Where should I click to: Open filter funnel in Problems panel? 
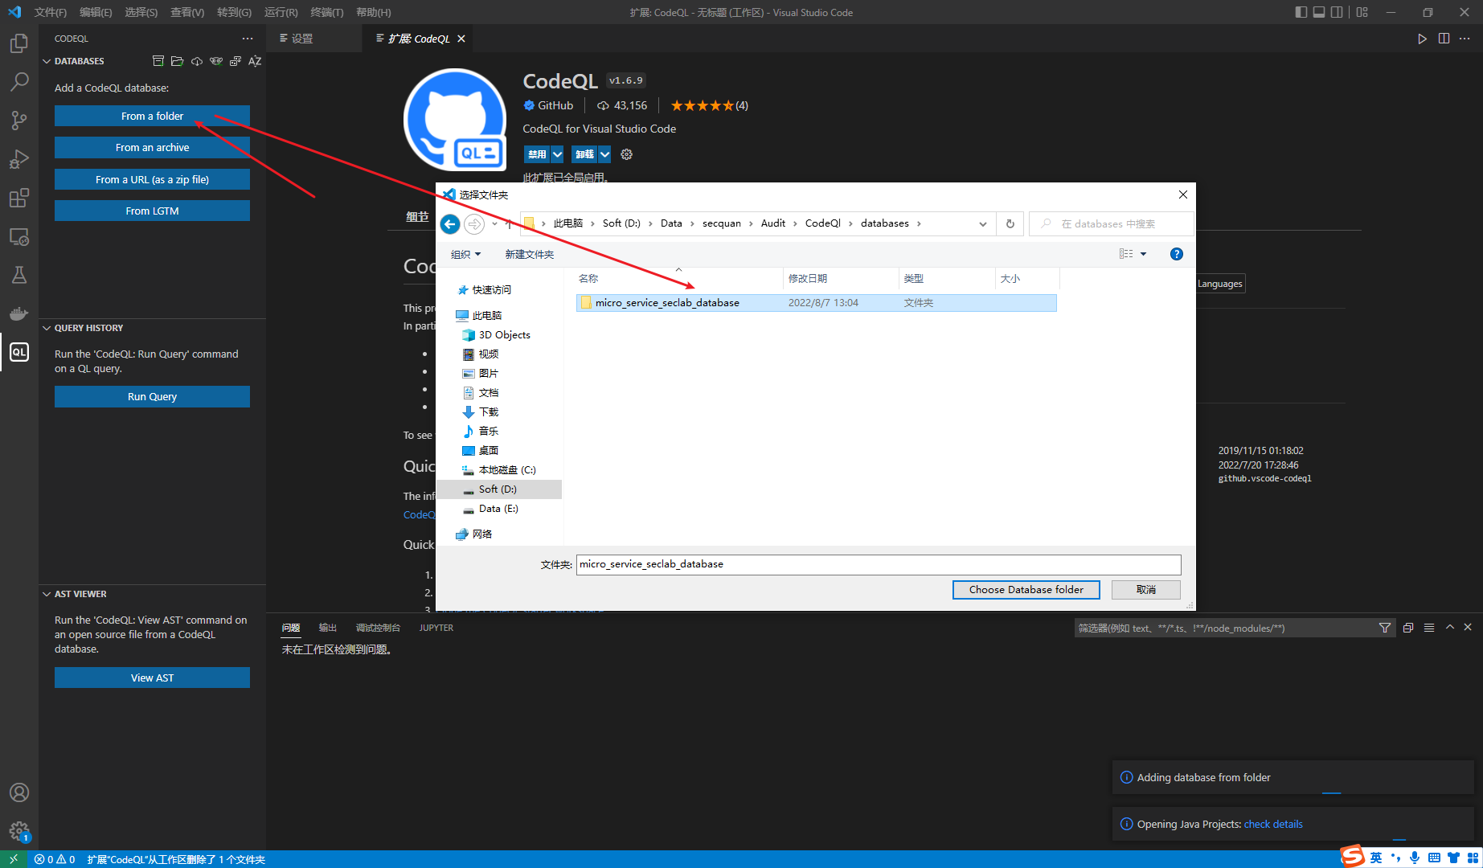click(x=1385, y=628)
